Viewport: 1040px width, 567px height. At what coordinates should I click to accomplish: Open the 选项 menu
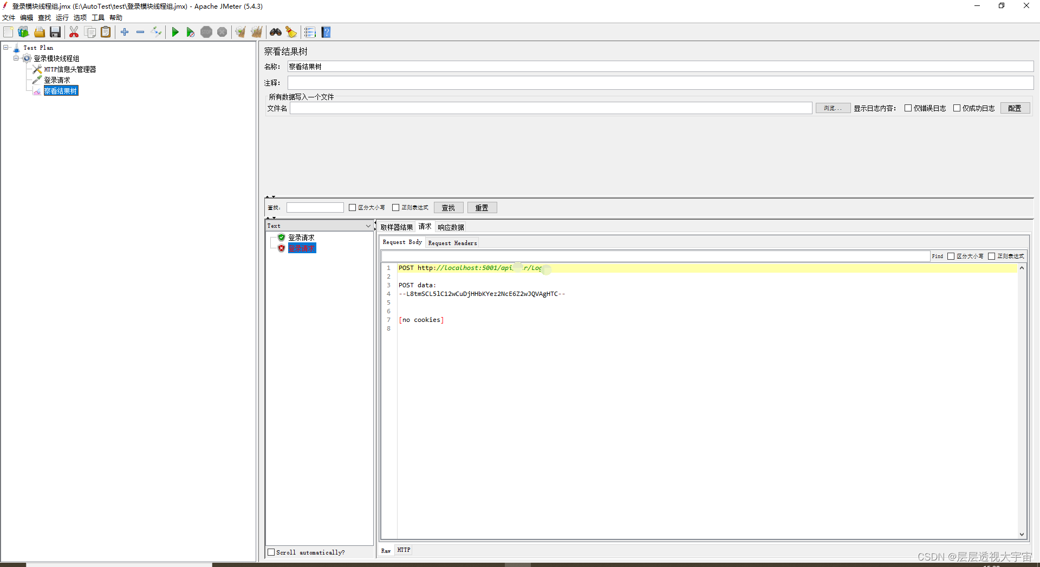(x=80, y=18)
